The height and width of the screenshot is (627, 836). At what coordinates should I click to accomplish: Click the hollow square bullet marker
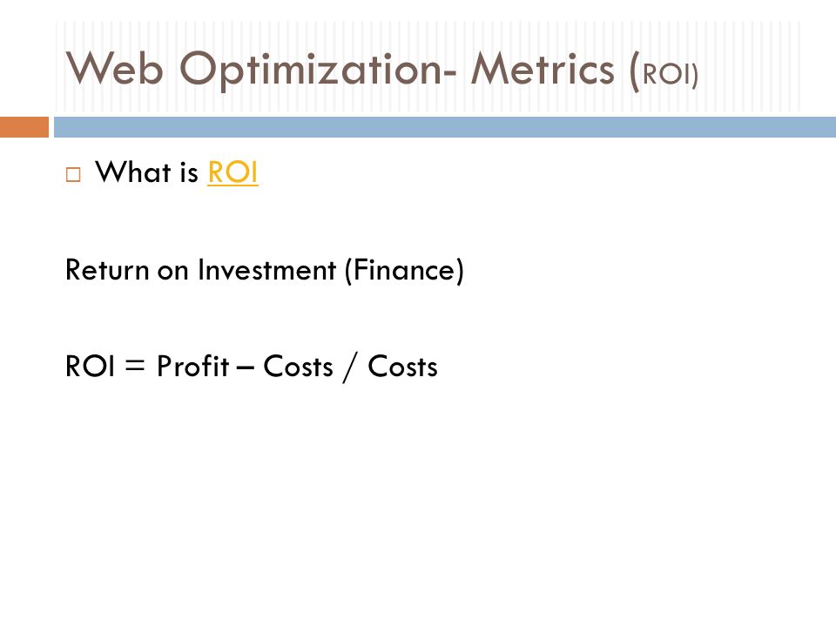click(x=73, y=175)
